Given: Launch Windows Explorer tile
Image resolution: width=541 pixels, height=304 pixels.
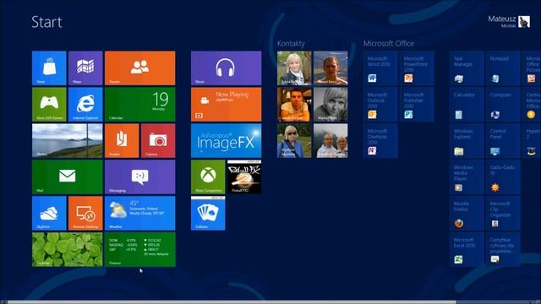Looking at the screenshot, I should [x=467, y=141].
